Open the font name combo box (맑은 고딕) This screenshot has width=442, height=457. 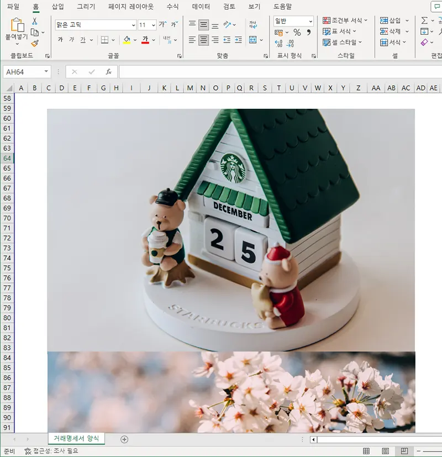pos(96,25)
